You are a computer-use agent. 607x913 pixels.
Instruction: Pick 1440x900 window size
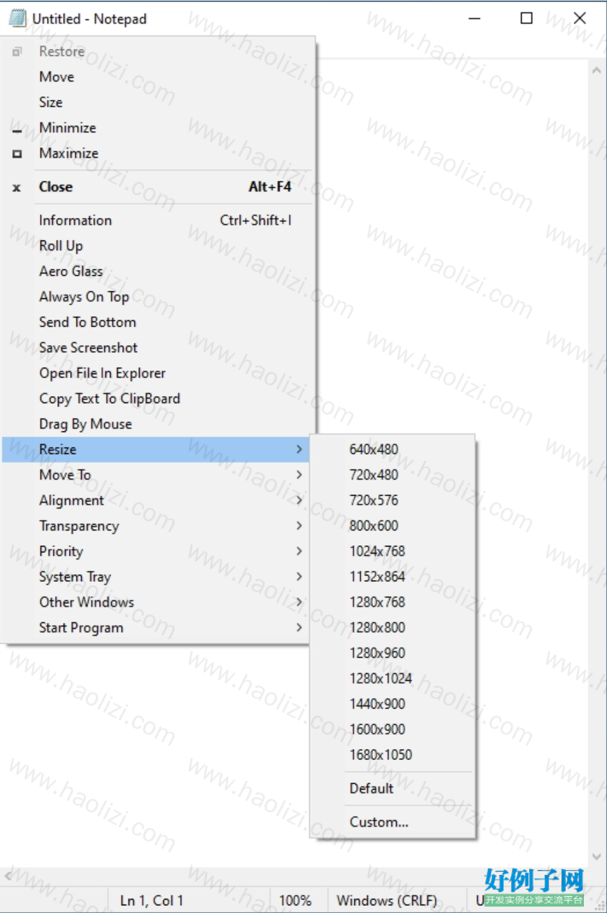tap(393, 704)
